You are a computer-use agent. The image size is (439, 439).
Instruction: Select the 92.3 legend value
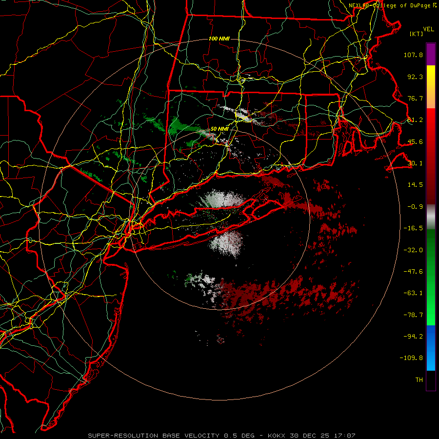point(415,77)
